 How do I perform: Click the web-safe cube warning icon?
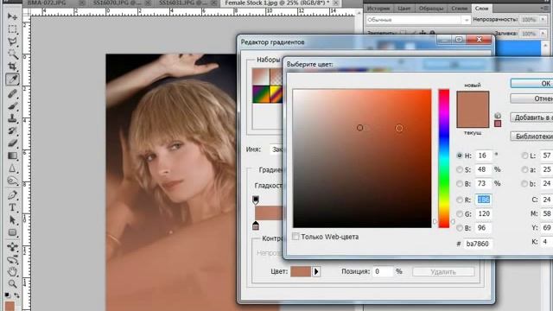498,115
